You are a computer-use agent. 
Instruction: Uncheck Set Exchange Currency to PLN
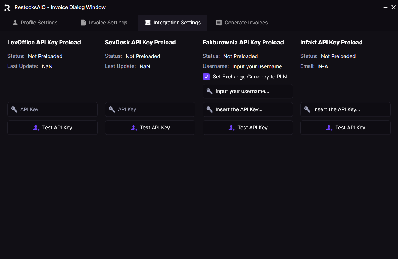tap(206, 77)
